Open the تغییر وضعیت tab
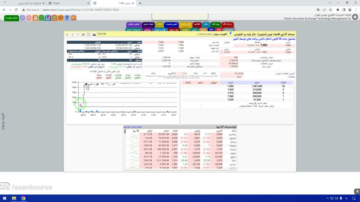This screenshot has width=360, height=202. point(171,24)
